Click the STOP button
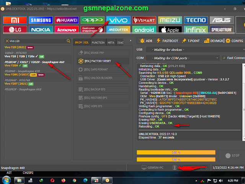 point(232,156)
